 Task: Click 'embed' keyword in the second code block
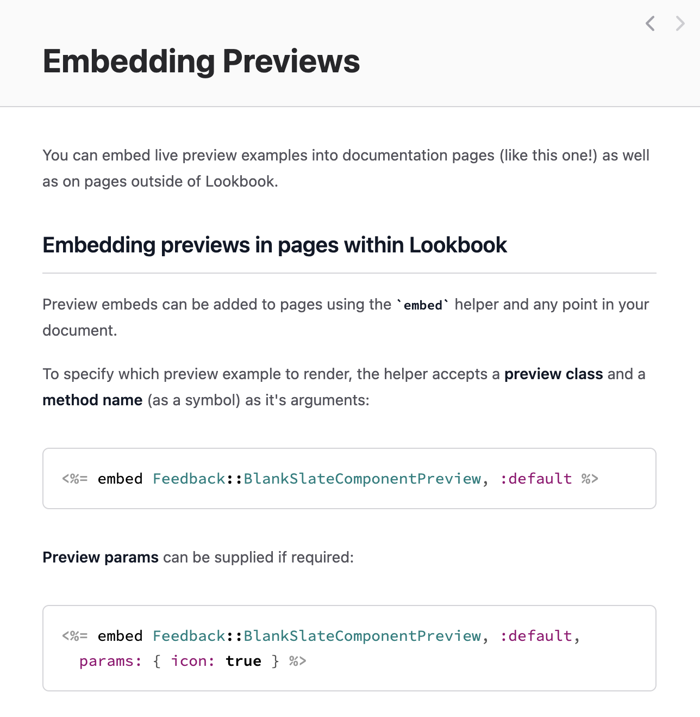coord(120,636)
